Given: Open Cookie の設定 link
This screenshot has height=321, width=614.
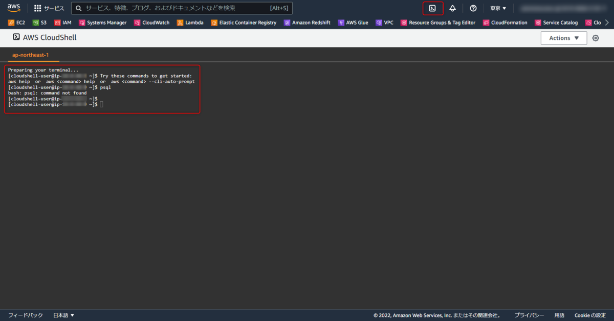Looking at the screenshot, I should (x=590, y=315).
